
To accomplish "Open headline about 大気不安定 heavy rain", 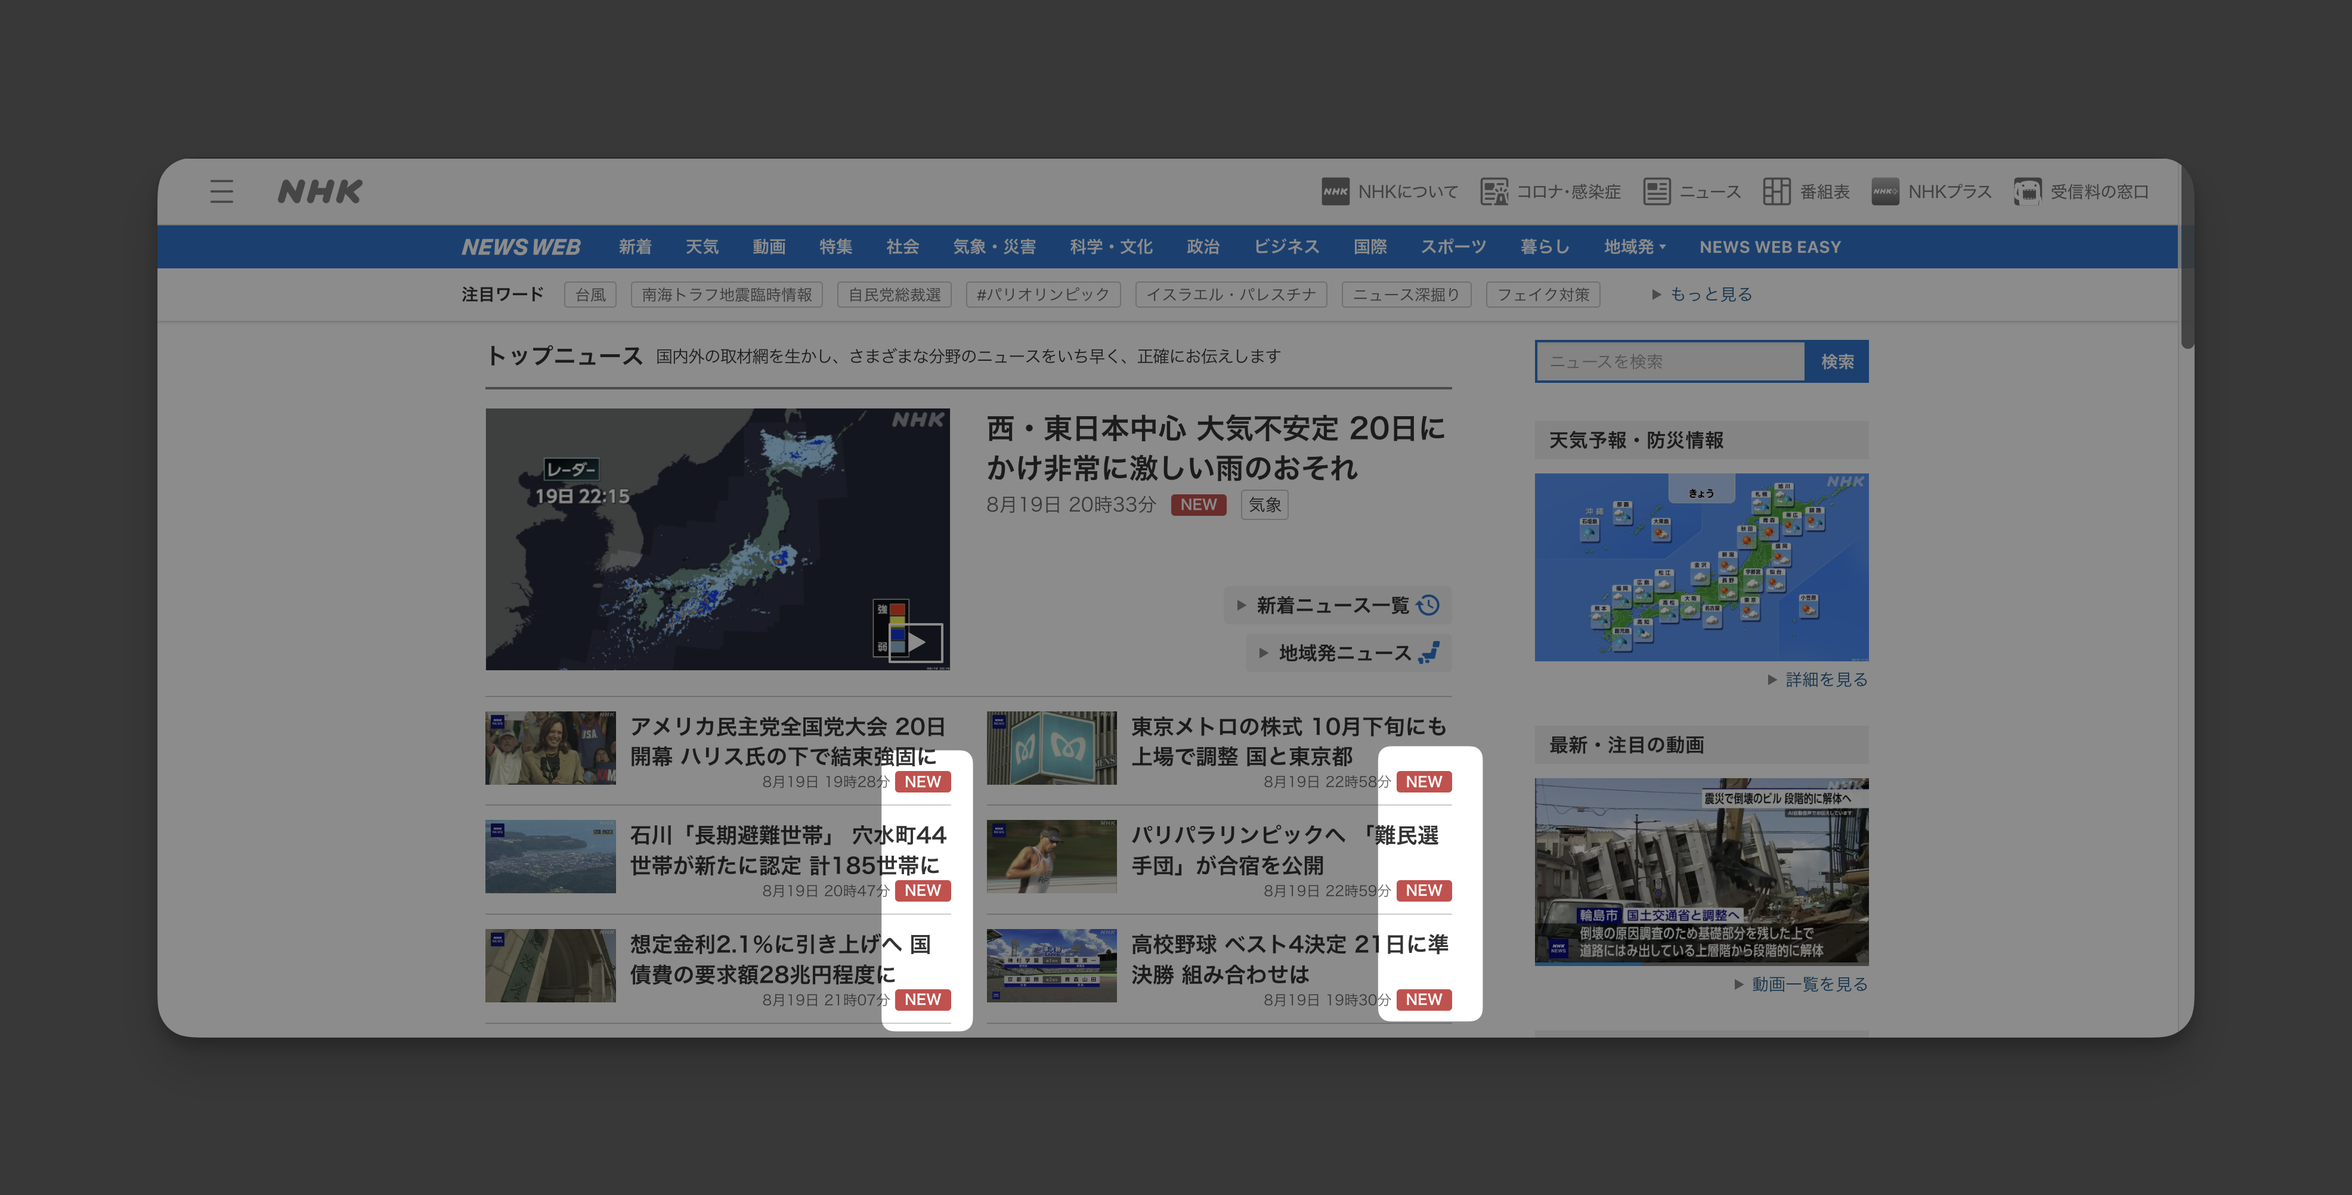I will click(1215, 448).
